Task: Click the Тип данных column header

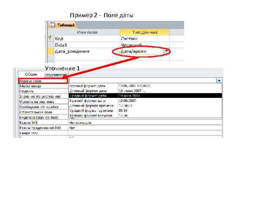Action: (x=145, y=32)
